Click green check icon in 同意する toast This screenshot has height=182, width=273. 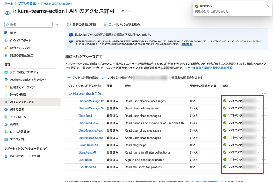(x=197, y=6)
